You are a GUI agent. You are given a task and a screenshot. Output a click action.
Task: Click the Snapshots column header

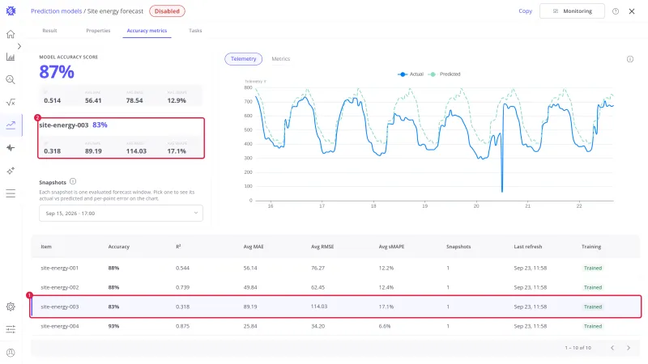pos(458,247)
